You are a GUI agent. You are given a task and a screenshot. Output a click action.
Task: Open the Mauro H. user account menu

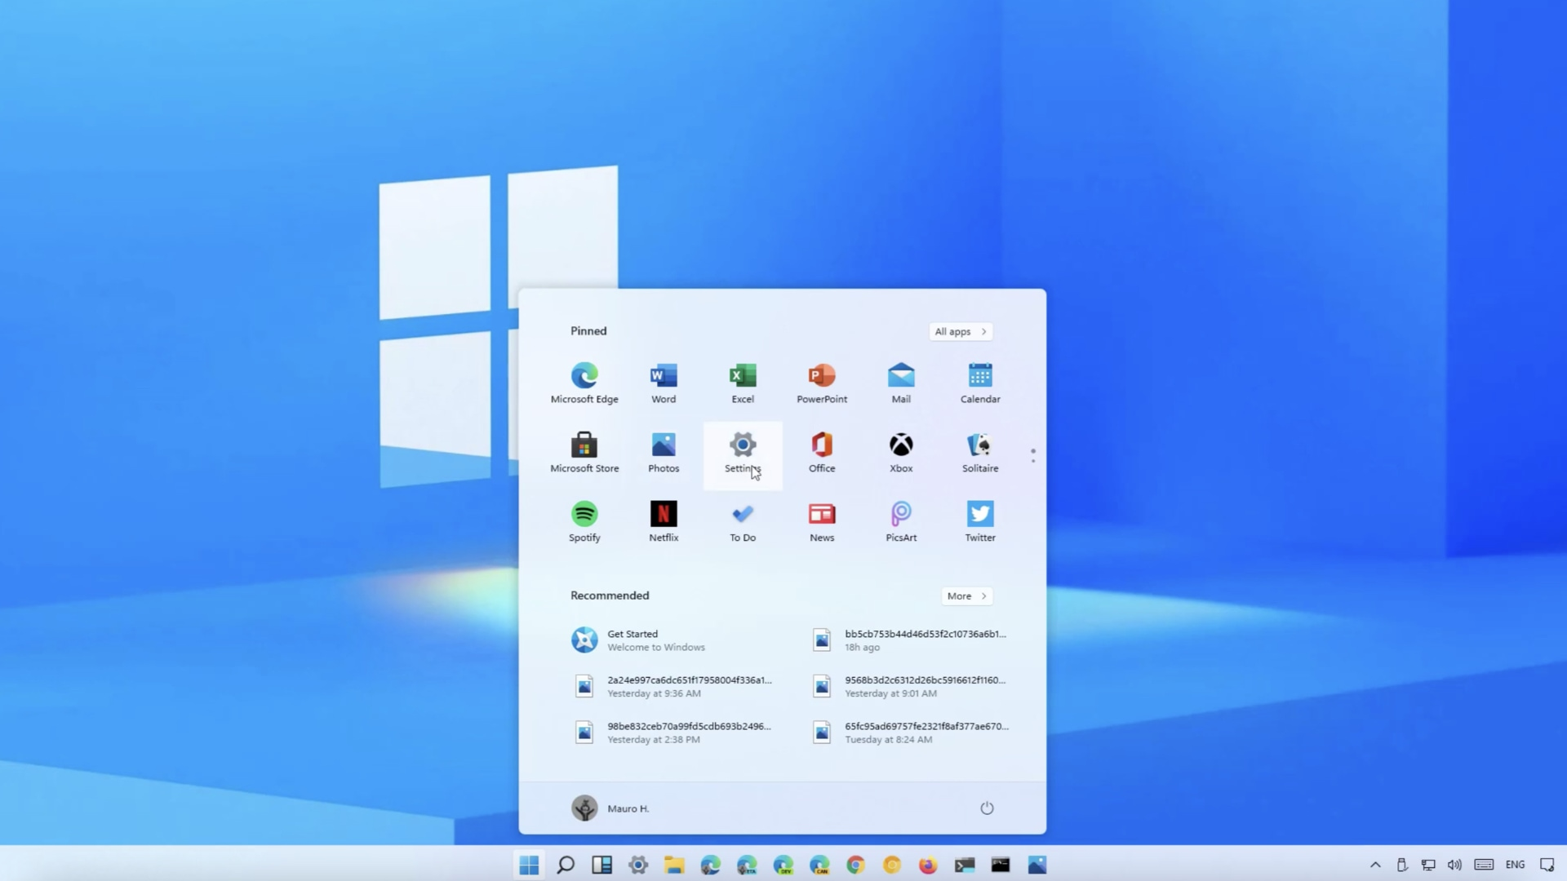[x=610, y=808]
